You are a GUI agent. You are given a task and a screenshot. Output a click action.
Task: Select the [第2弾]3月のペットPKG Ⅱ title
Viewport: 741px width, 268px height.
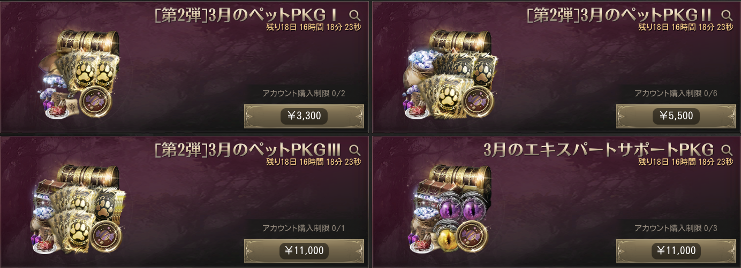pyautogui.click(x=622, y=15)
